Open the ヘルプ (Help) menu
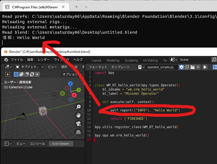Image resolution: width=217 pixels, height=164 pixels. coord(78,60)
